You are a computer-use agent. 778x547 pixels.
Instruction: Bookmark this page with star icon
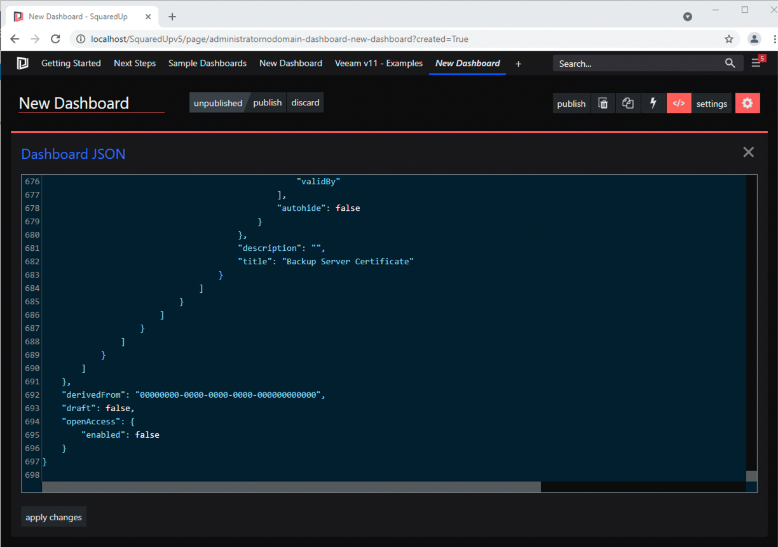click(x=729, y=39)
